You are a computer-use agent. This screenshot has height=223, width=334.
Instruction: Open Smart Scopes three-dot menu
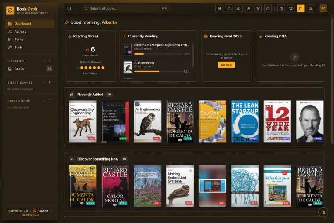(x=50, y=83)
